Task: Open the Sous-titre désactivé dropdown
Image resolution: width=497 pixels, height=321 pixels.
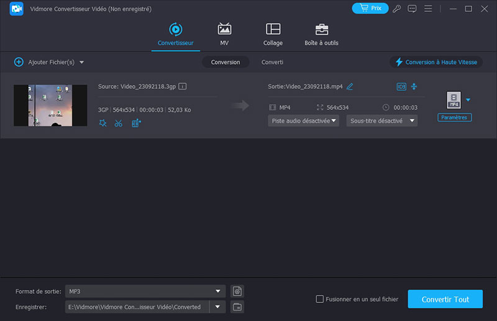Action: pos(381,121)
